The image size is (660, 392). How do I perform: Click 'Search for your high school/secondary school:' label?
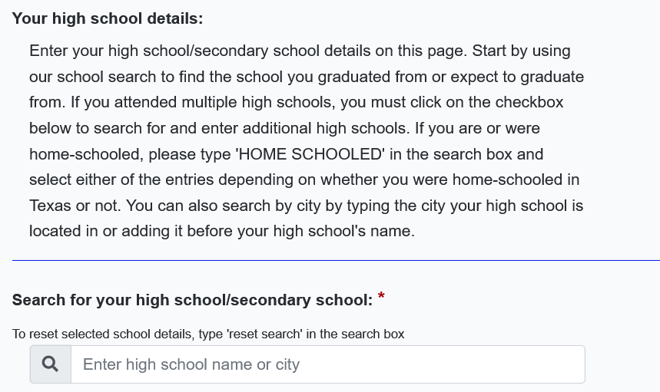[x=192, y=300]
